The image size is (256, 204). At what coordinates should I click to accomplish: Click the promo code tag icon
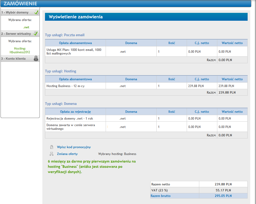(x=52, y=147)
